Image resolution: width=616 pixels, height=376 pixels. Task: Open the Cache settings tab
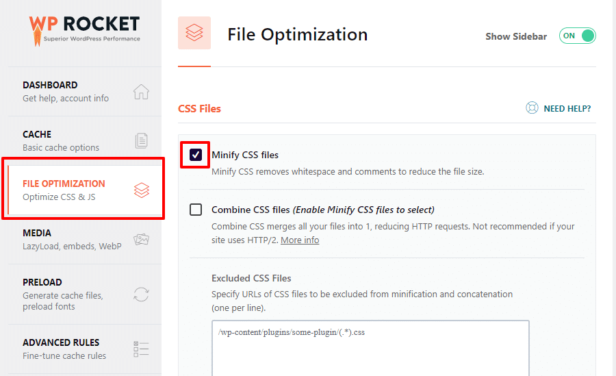84,141
